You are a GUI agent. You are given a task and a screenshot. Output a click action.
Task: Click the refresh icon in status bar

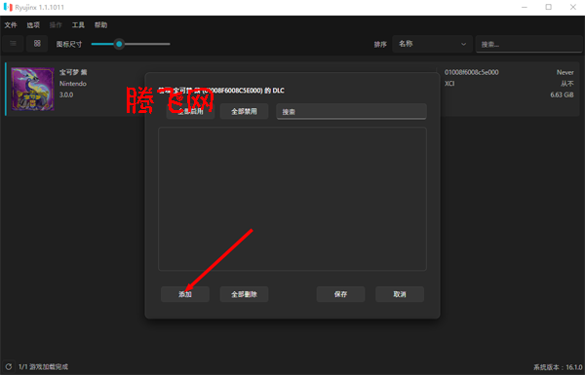(x=9, y=367)
